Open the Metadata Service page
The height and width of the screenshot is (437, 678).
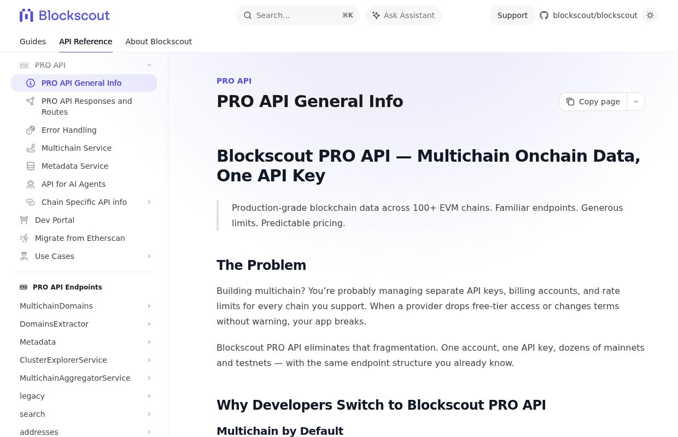(84, 166)
